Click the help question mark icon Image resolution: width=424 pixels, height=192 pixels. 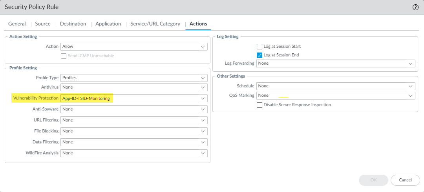[x=415, y=7]
